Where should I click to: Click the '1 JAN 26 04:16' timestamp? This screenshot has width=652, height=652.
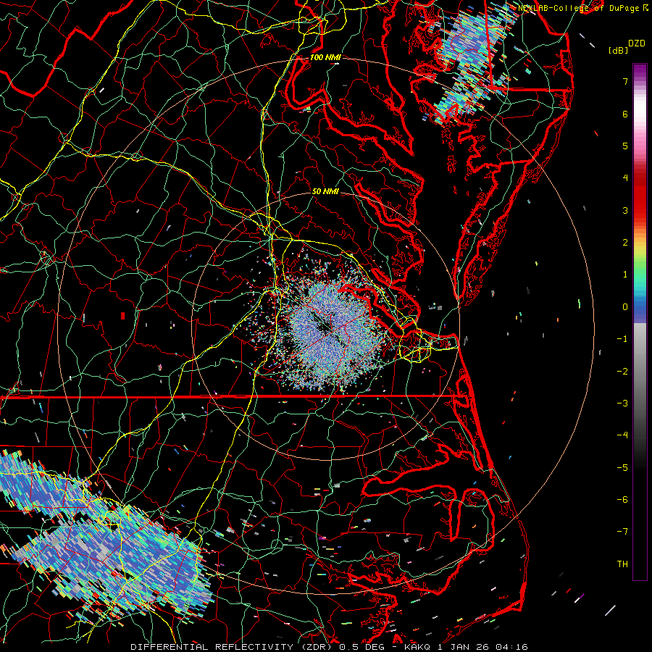[x=482, y=647]
